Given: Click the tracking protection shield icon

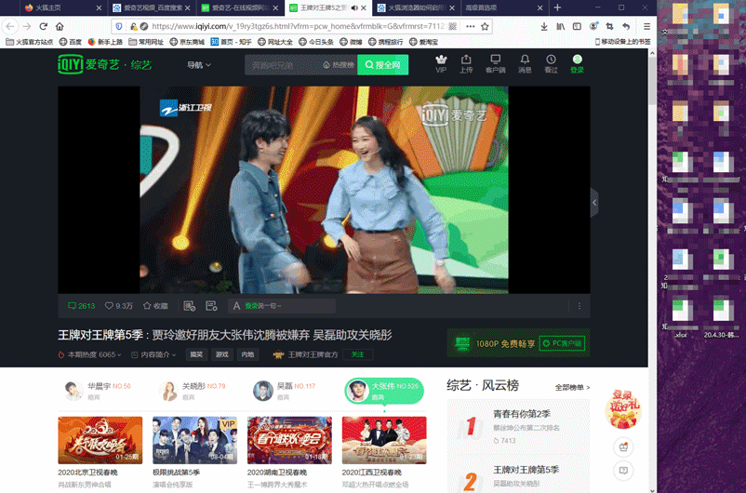Looking at the screenshot, I should tap(119, 27).
